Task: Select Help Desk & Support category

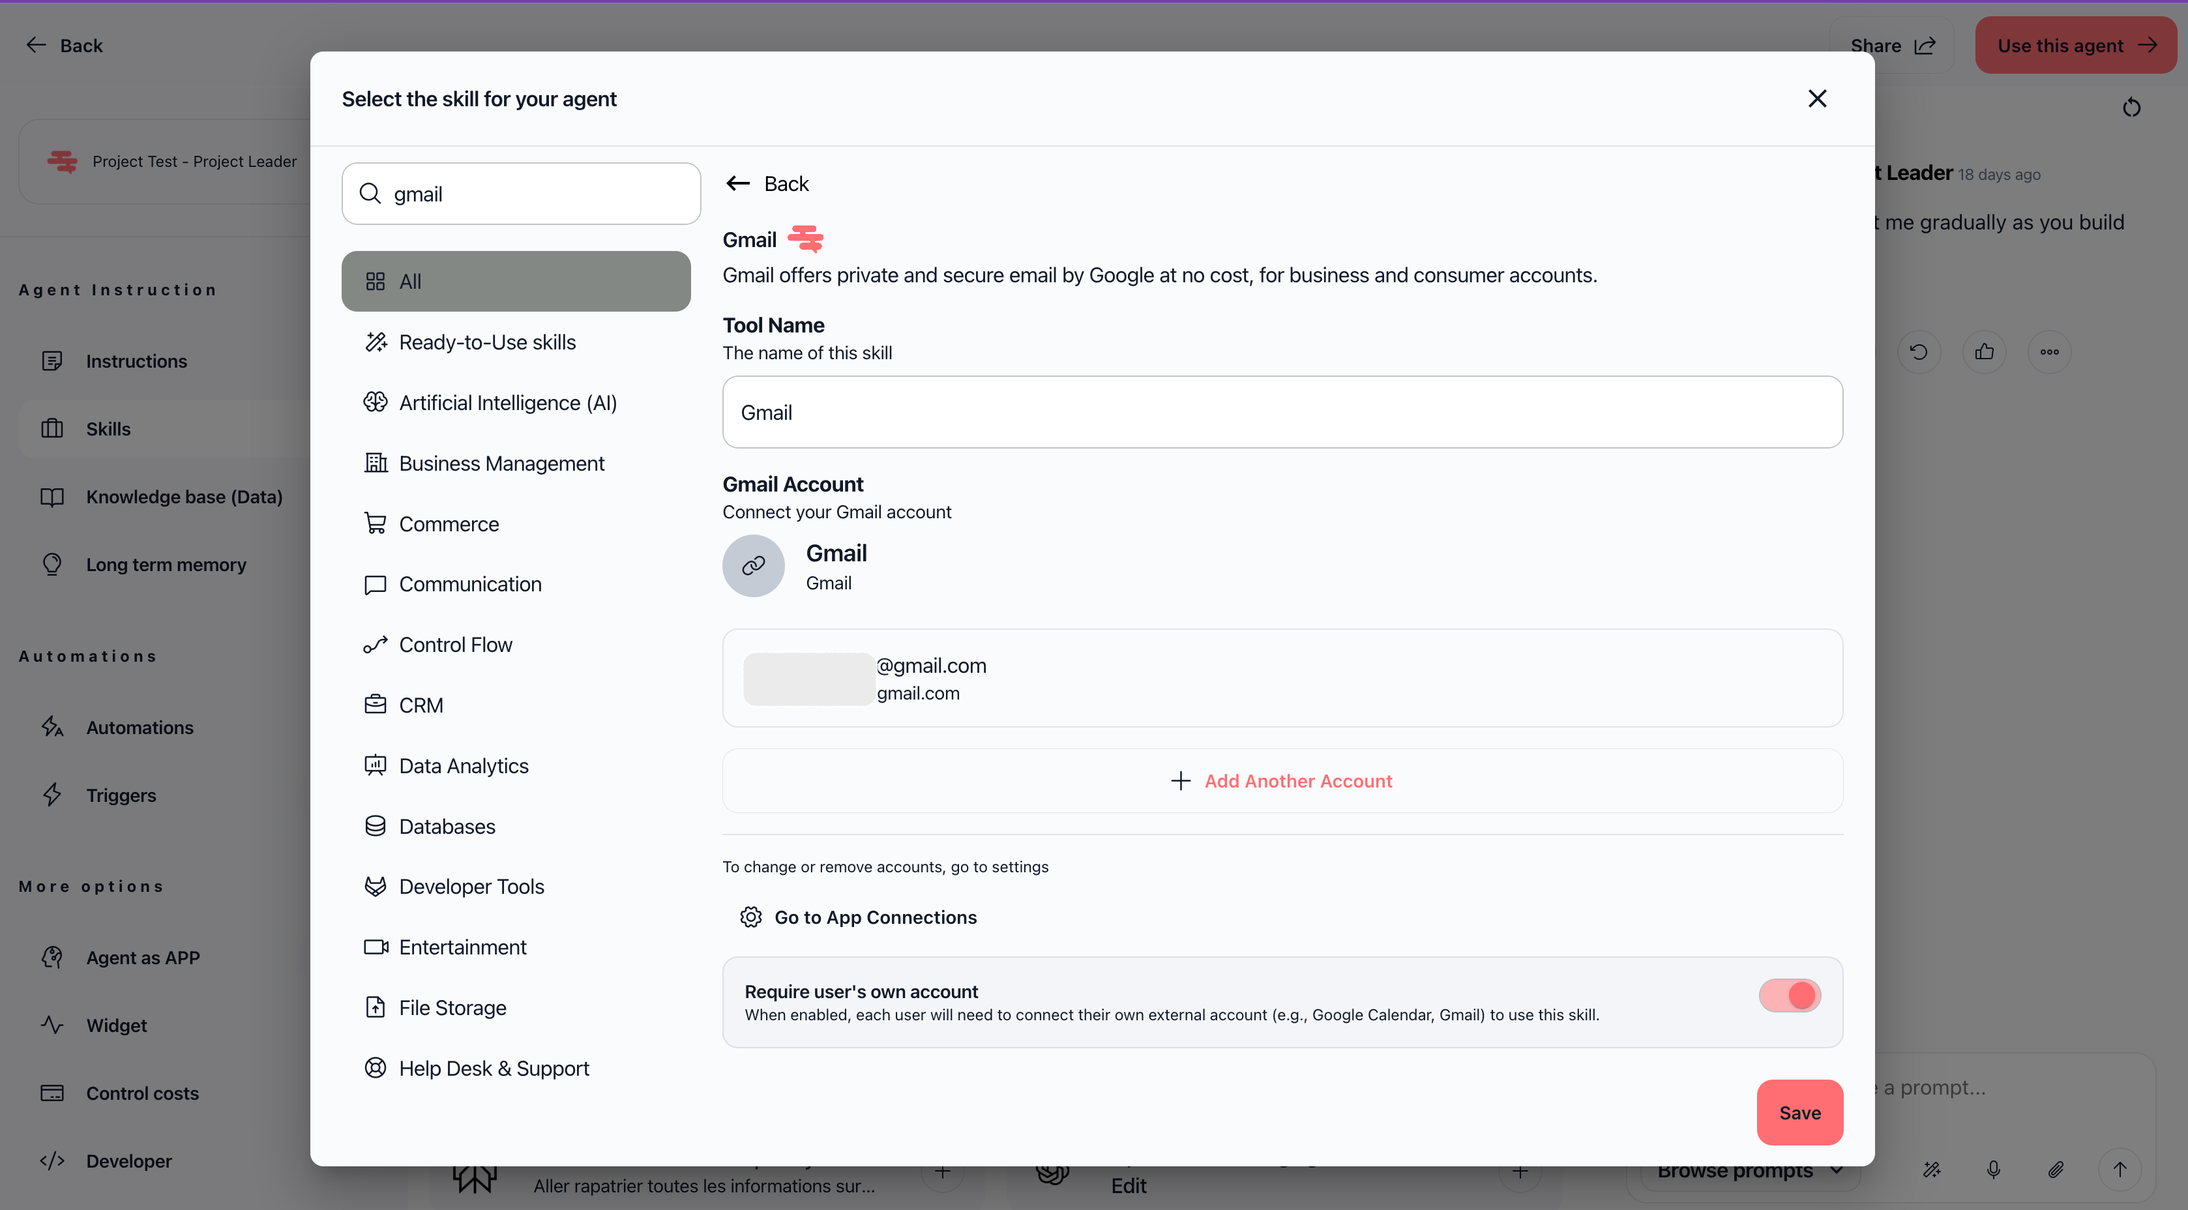Action: click(x=516, y=1068)
